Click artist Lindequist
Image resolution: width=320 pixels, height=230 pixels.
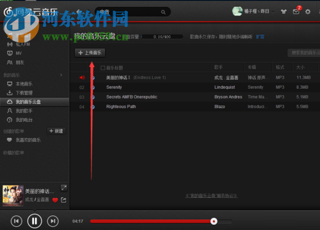coord(225,88)
